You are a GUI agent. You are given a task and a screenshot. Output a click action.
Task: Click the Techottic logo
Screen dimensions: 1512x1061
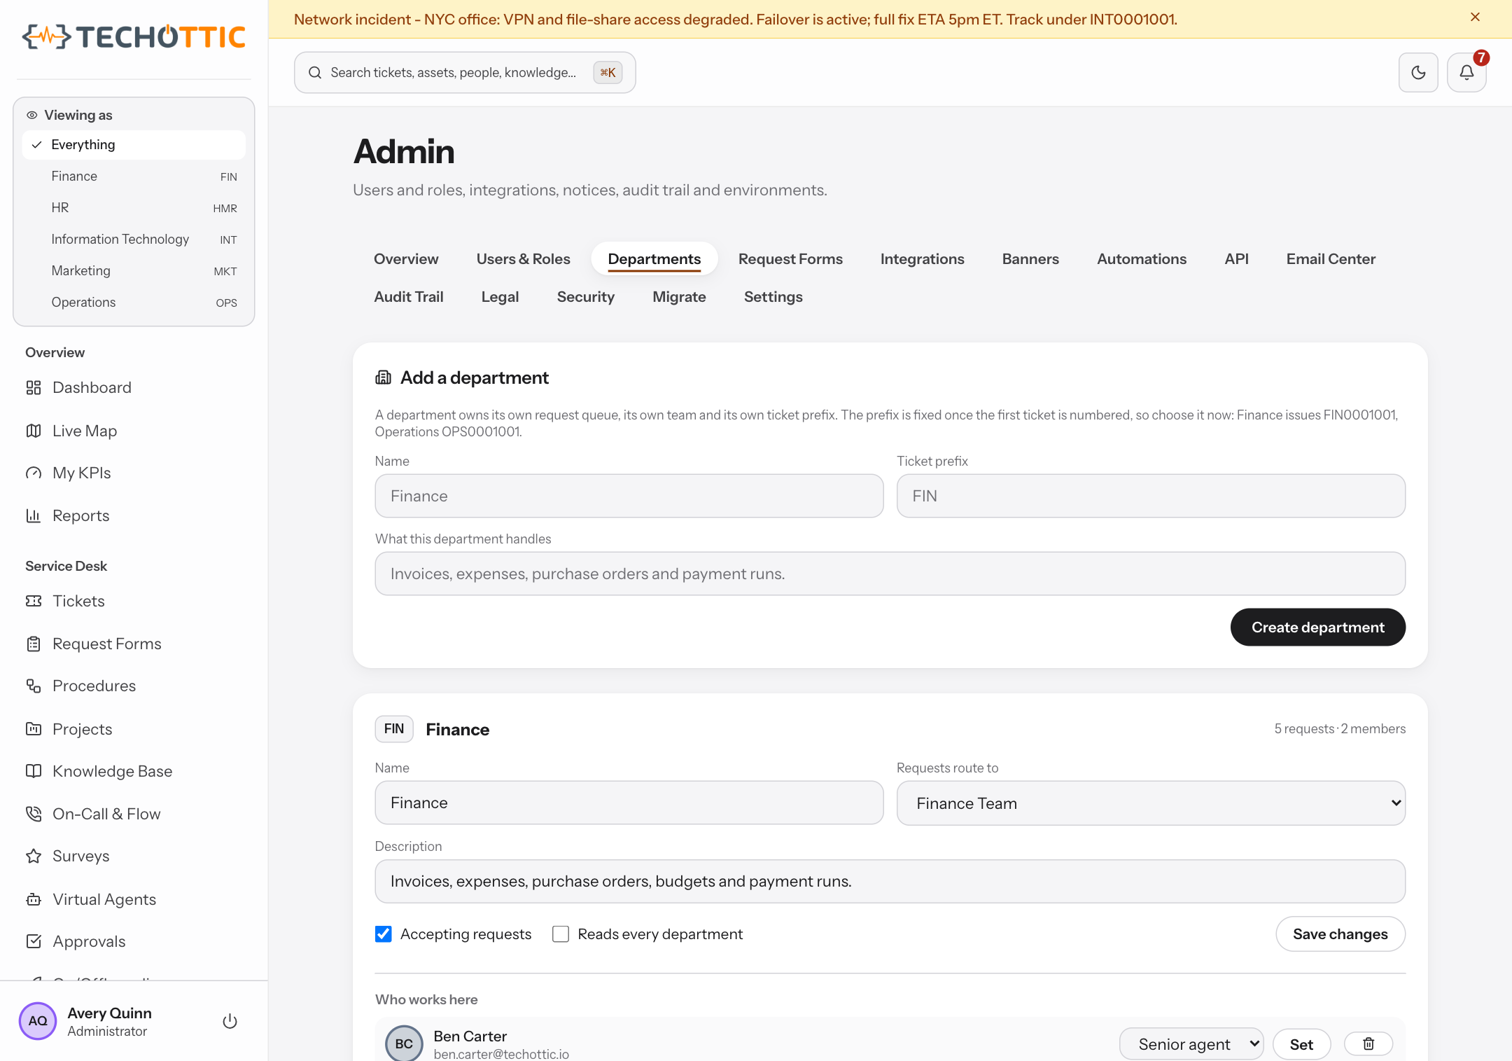tap(134, 36)
